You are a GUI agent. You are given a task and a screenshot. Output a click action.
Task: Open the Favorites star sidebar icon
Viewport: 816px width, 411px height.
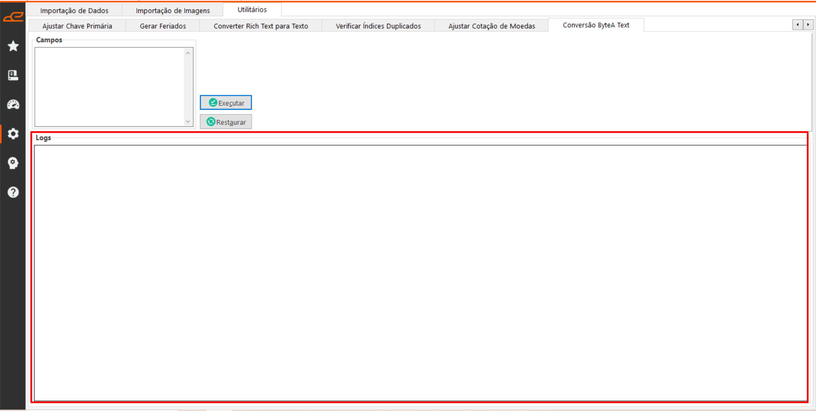[x=13, y=46]
